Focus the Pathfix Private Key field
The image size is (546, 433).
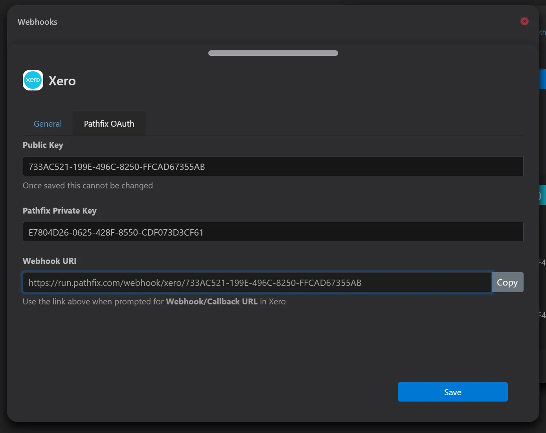pos(273,232)
